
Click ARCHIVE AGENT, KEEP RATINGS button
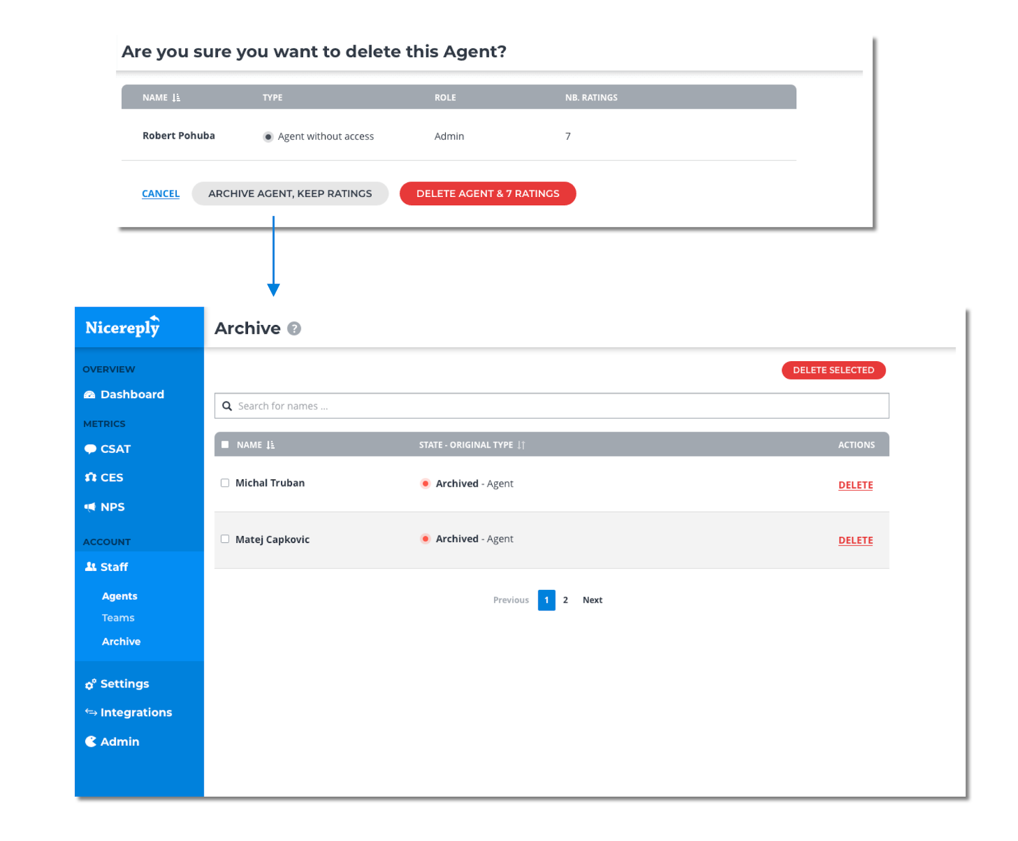tap(290, 193)
